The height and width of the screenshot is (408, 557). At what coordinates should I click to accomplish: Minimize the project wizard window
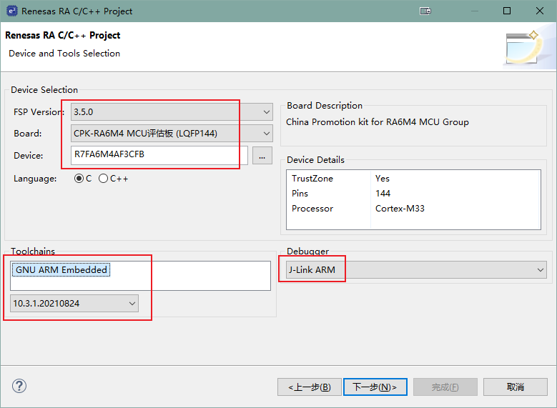[x=473, y=11]
